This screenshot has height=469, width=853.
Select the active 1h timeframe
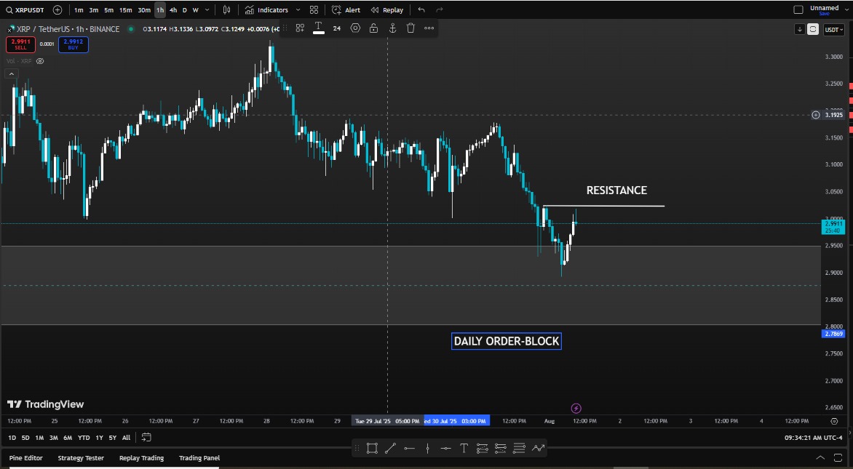(x=160, y=9)
